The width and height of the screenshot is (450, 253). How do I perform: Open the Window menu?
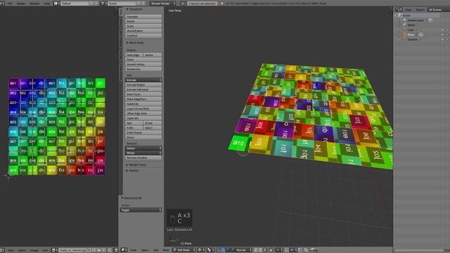click(x=34, y=4)
